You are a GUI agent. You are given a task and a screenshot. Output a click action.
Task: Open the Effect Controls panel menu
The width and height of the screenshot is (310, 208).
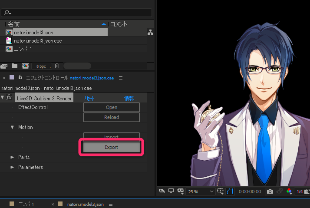click(x=121, y=78)
